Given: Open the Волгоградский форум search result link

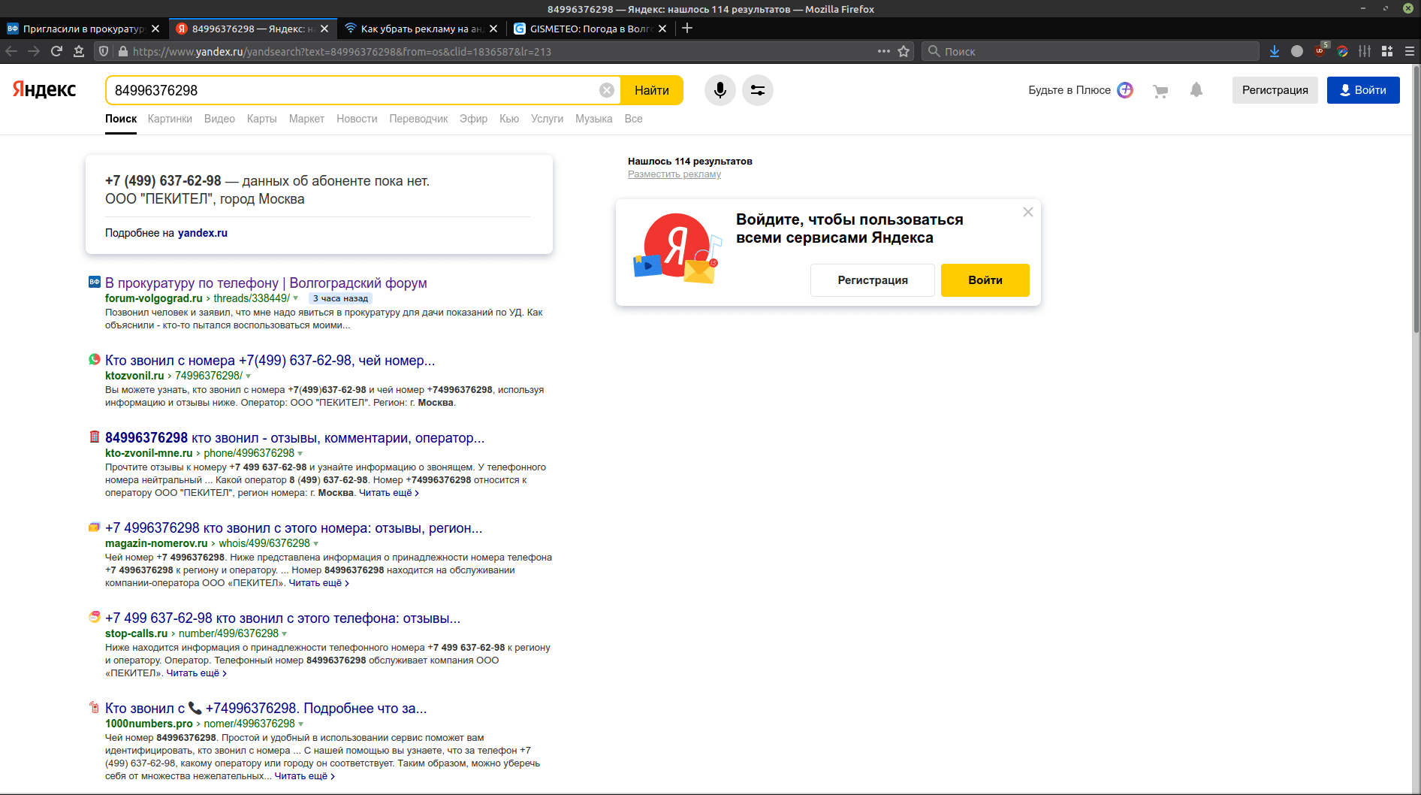Looking at the screenshot, I should click(266, 283).
